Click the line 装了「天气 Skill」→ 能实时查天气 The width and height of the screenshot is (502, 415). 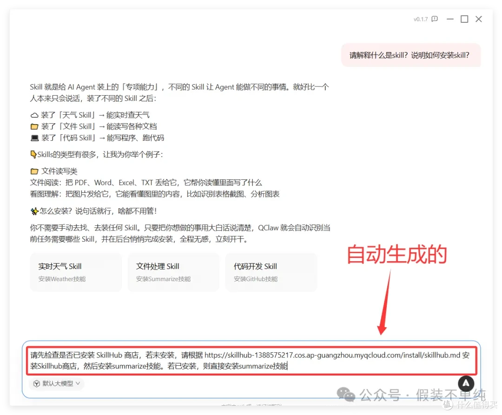(90, 115)
